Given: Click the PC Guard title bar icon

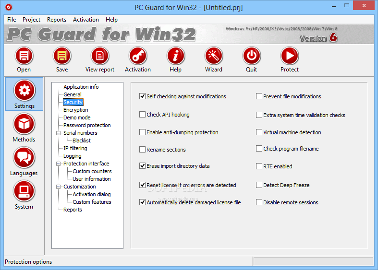Looking at the screenshot, I should click(9, 8).
